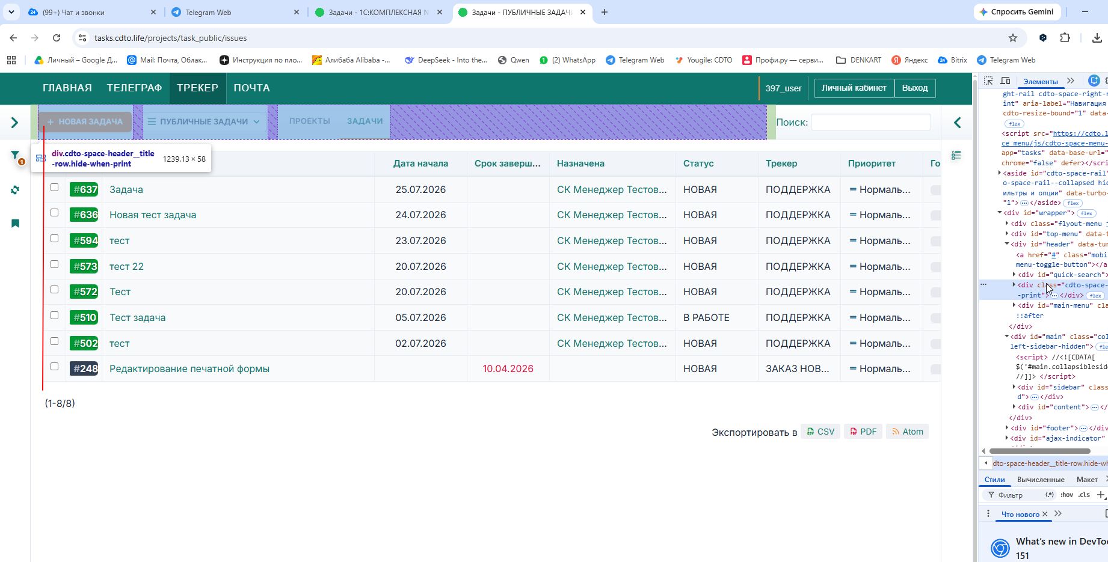Viewport: 1108px width, 562px height.
Task: Close the Что нового drawer tab
Action: point(1045,514)
